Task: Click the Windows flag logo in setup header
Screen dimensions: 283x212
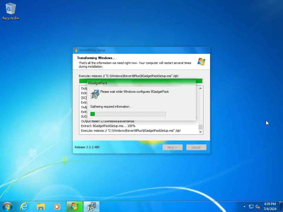Action: pos(201,62)
